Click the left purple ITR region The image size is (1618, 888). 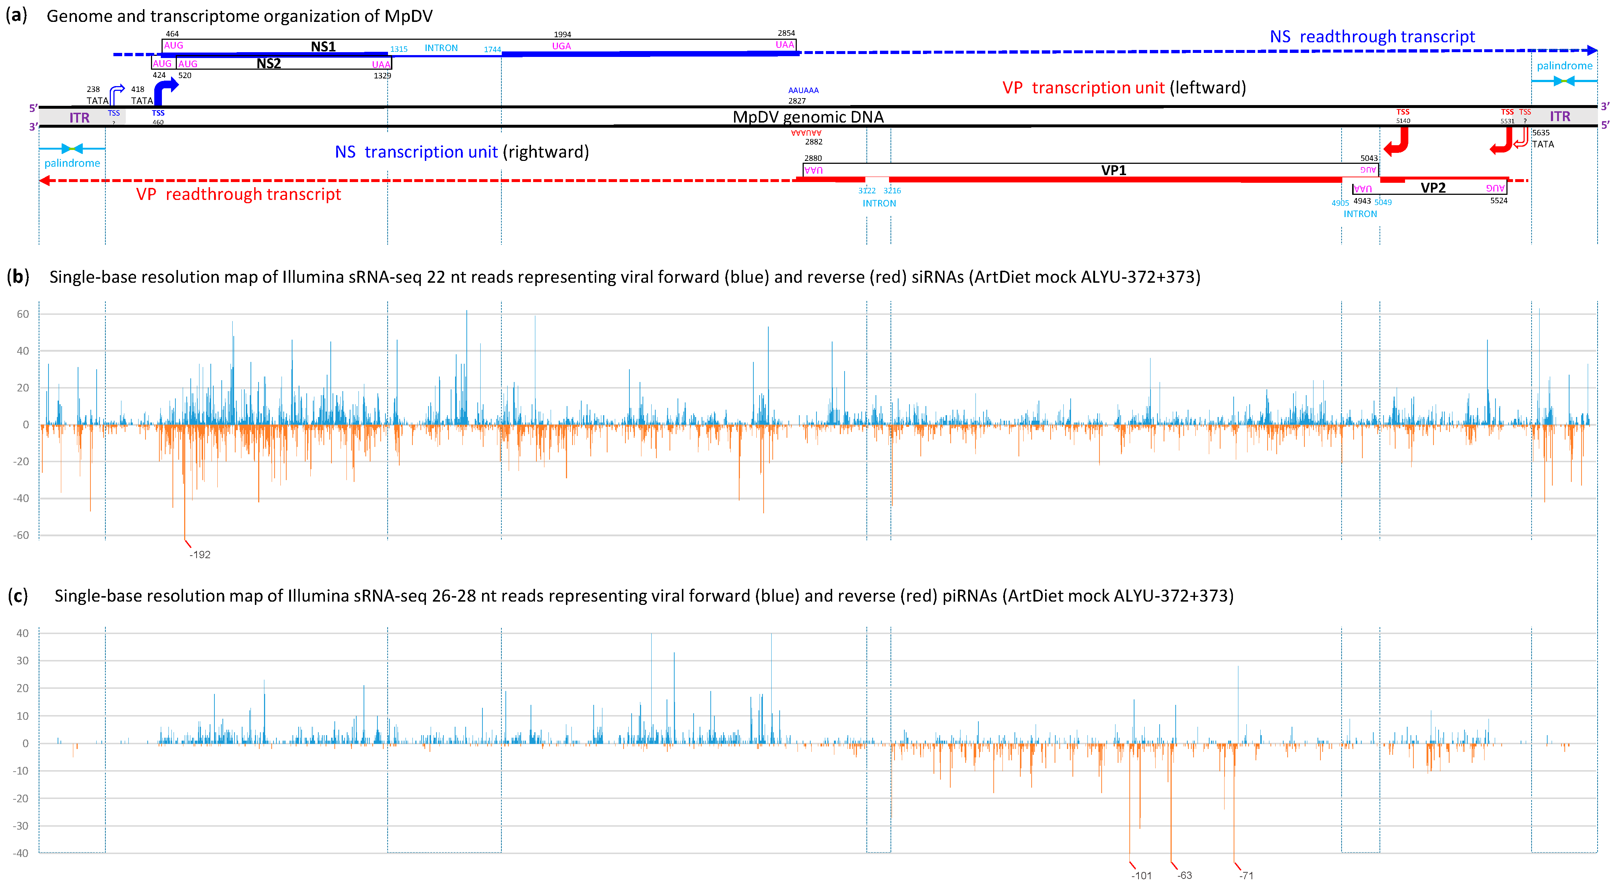[x=79, y=117]
